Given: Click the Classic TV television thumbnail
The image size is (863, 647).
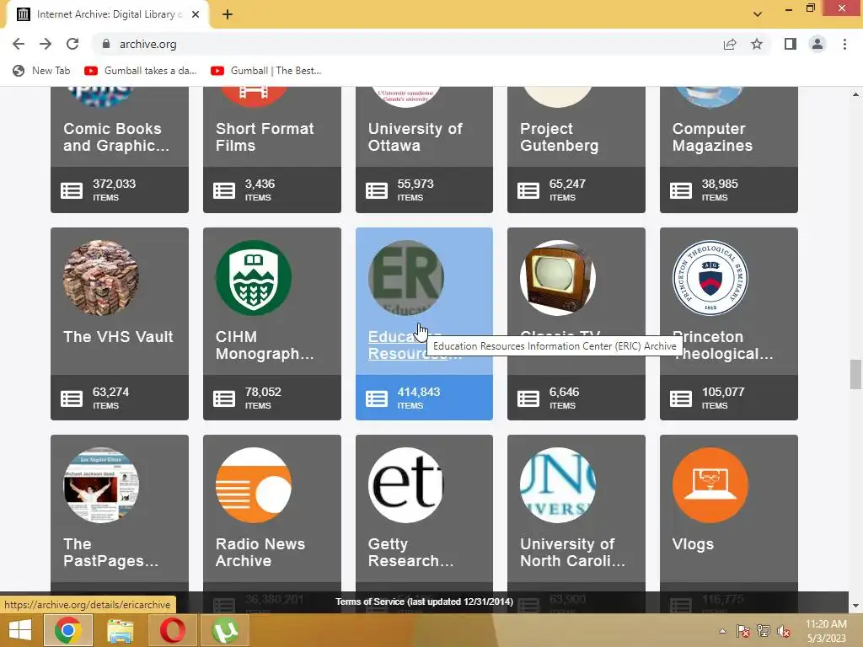Looking at the screenshot, I should click(x=558, y=278).
